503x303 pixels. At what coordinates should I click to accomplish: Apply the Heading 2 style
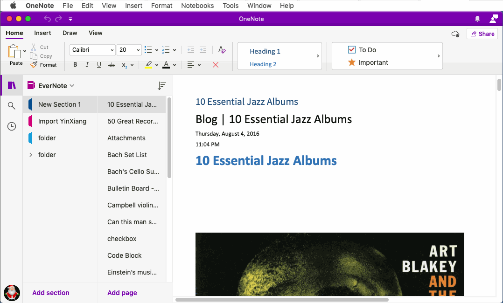coord(263,64)
